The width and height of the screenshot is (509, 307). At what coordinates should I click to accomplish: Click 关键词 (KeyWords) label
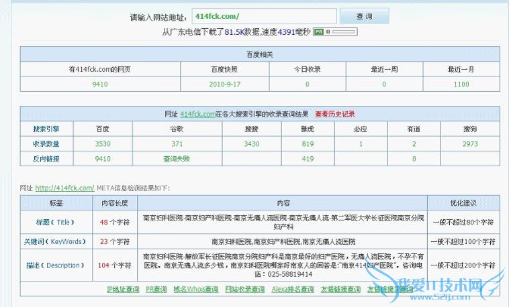pos(55,241)
